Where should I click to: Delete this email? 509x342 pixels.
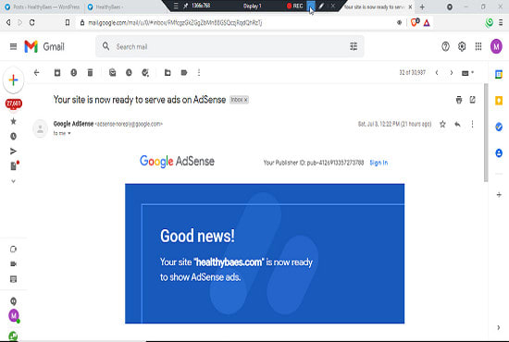[x=91, y=73]
